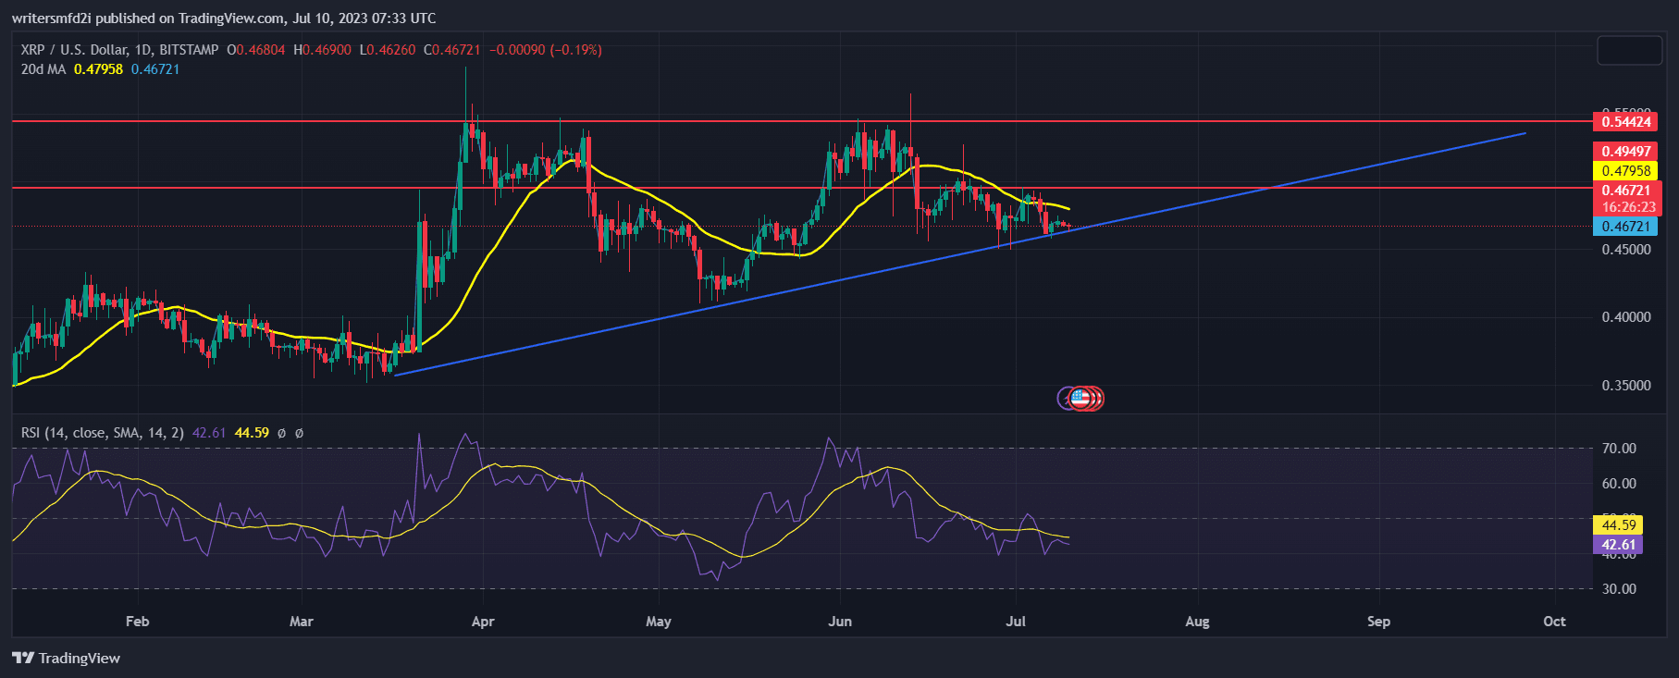The image size is (1679, 678).
Task: Click the 0.35000 level on price scale
Action: [x=1625, y=386]
